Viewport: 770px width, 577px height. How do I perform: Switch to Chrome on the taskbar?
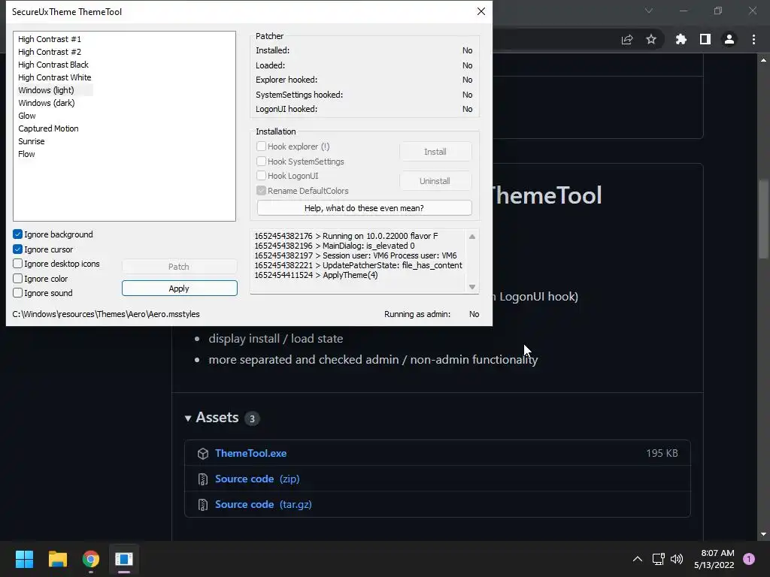point(91,559)
